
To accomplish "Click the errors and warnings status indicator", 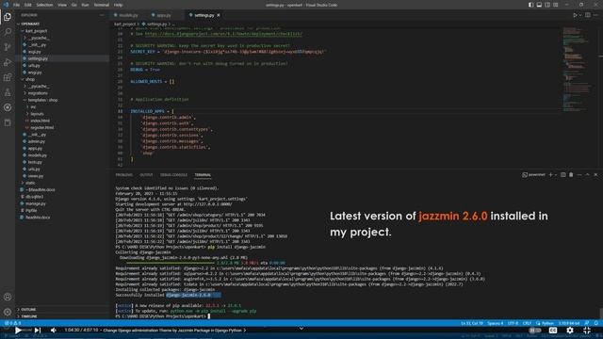I will pyautogui.click(x=12, y=323).
